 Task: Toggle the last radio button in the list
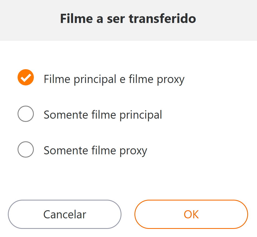point(26,149)
